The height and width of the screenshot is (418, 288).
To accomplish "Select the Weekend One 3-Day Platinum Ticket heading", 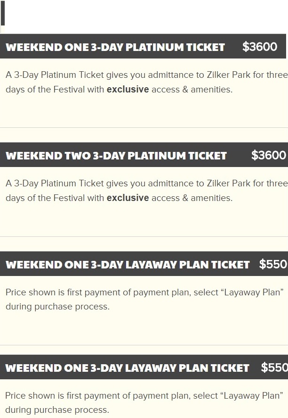I will click(x=115, y=47).
